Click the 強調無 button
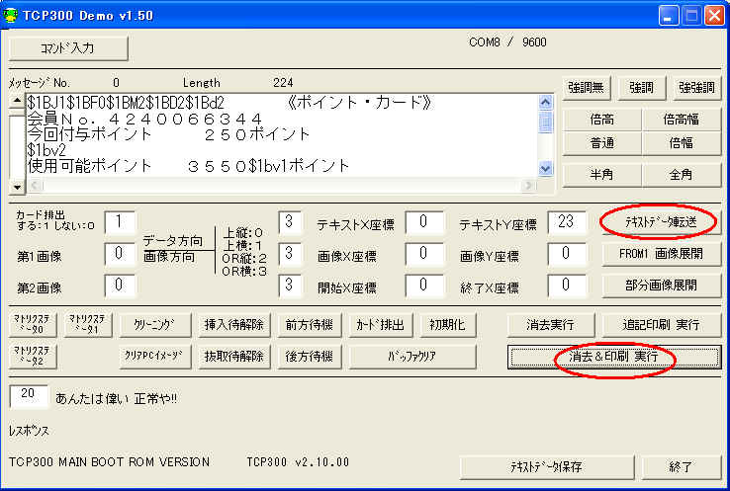The height and width of the screenshot is (491, 730). click(x=586, y=87)
